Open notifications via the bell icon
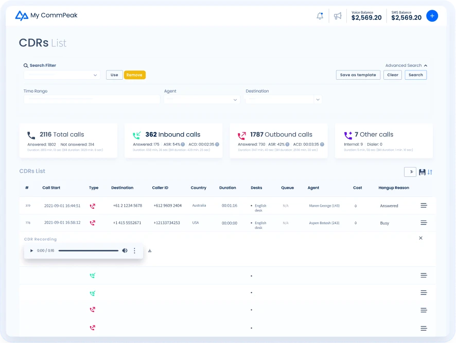This screenshot has width=456, height=343. 320,15
